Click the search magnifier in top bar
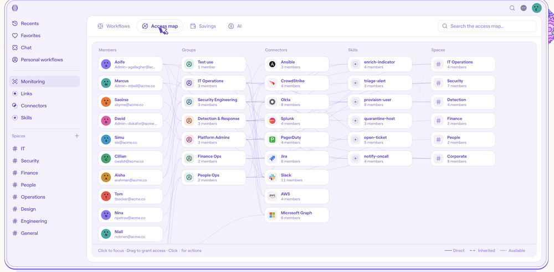The image size is (554, 272). point(512,8)
